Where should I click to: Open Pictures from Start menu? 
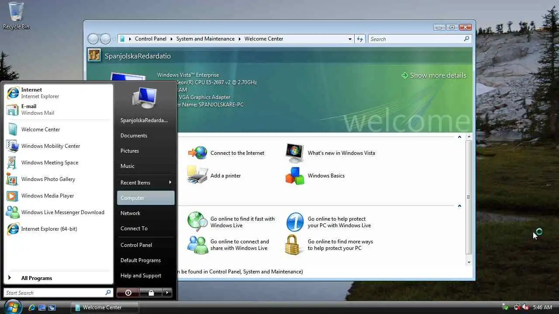pos(146,150)
